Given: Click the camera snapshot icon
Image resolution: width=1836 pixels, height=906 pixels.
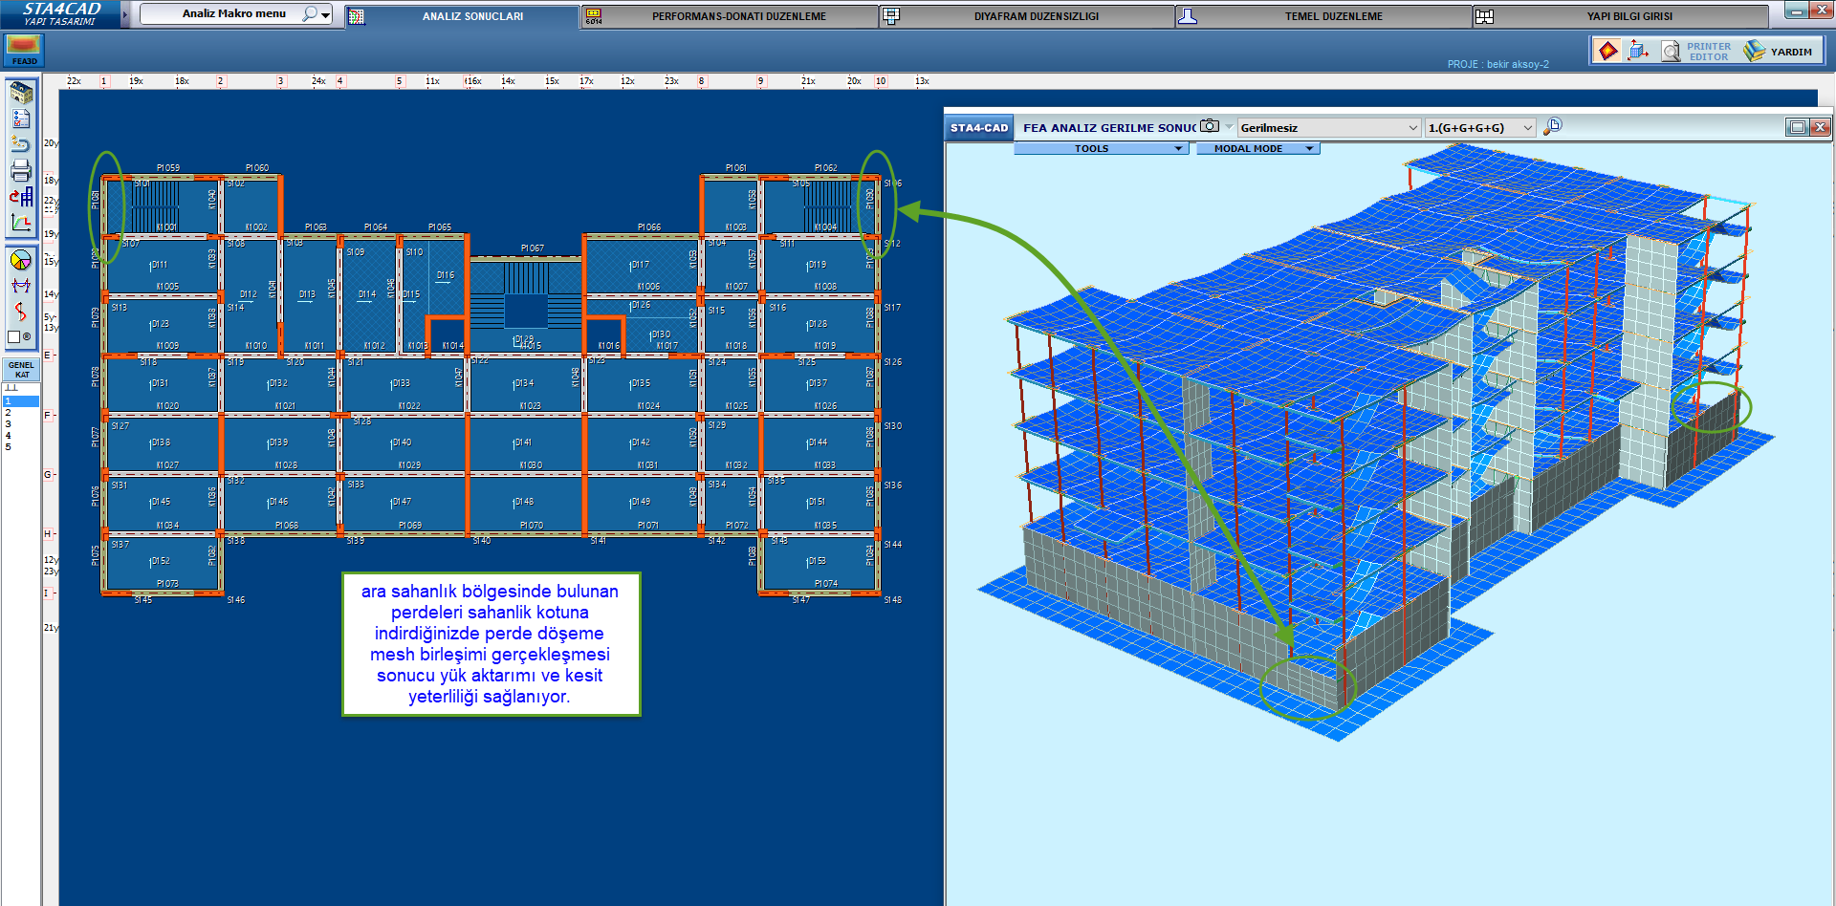Looking at the screenshot, I should [1210, 126].
